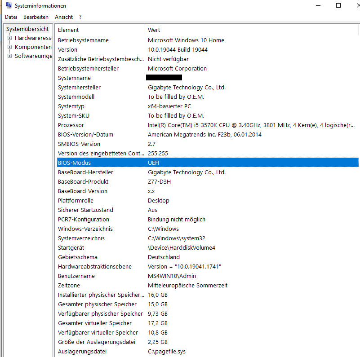Expand the Komponenten tree node
This screenshot has height=357, width=360.
pos(10,47)
